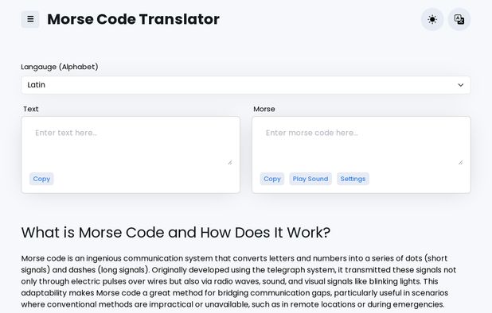Click the Play Sound button

[310, 179]
